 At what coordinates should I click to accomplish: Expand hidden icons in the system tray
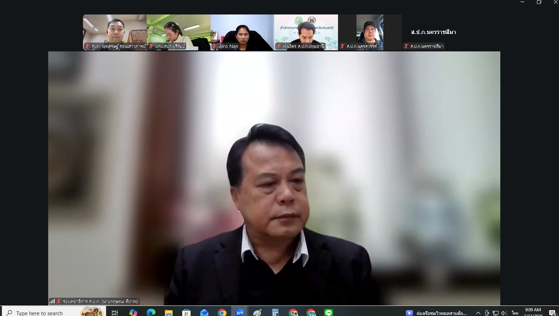478,313
